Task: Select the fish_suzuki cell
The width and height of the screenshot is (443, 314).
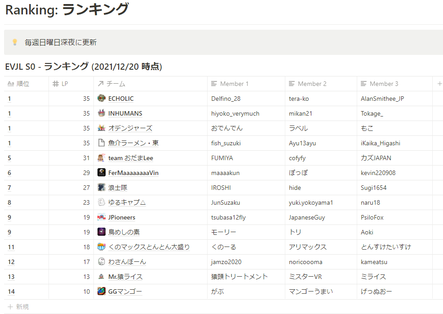Action: pyautogui.click(x=246, y=143)
